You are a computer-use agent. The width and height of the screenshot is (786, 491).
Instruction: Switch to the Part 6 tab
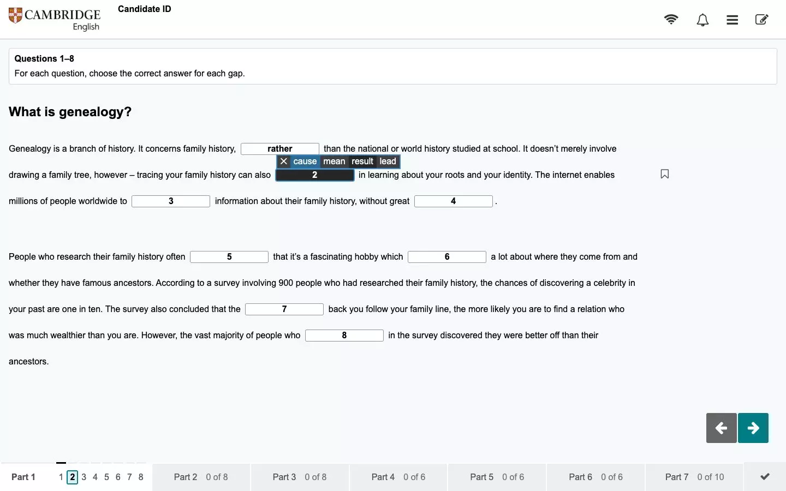click(x=596, y=477)
